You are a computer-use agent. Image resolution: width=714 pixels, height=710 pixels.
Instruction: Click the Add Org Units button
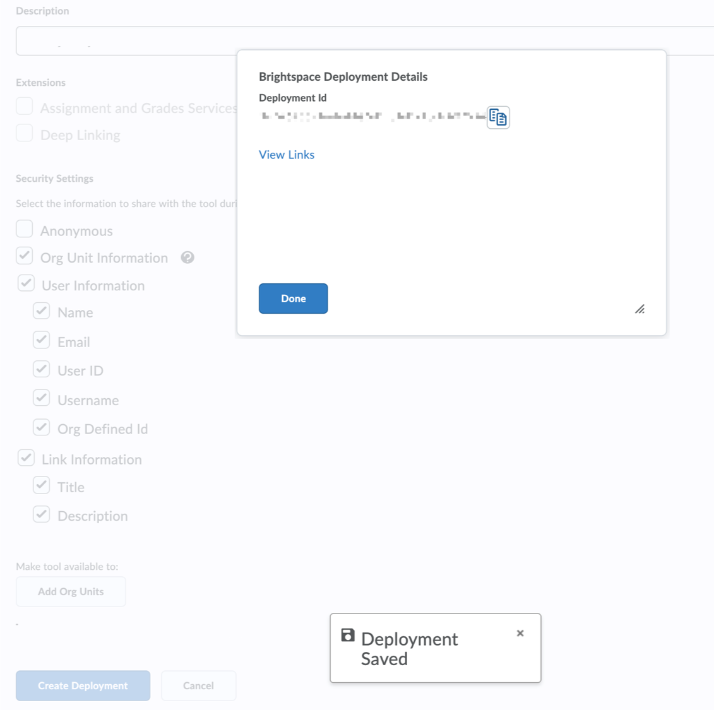[71, 592]
